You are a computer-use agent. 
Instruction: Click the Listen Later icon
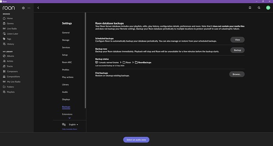pyautogui.click(x=4, y=34)
